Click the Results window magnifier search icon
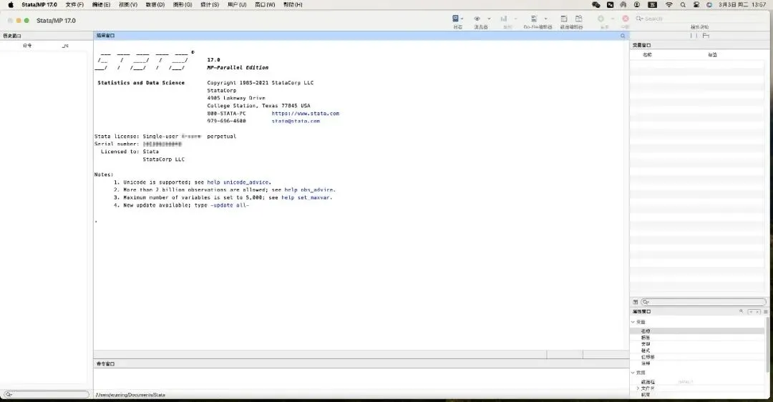The image size is (773, 402). [x=623, y=36]
